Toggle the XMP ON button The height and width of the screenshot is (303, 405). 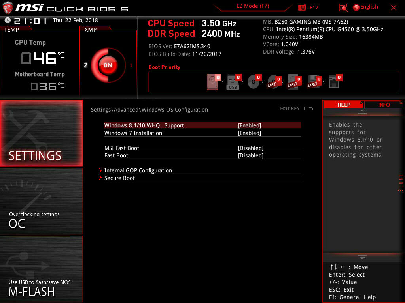pyautogui.click(x=108, y=65)
